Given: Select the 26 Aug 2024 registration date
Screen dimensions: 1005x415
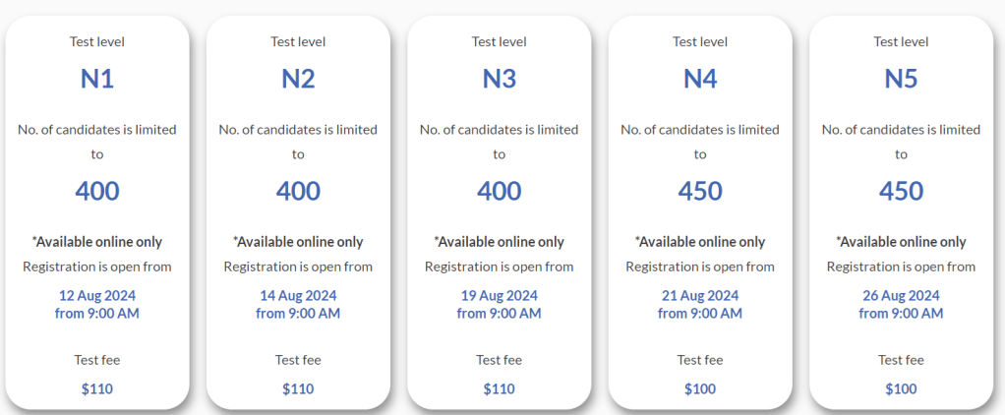Looking at the screenshot, I should pos(901,295).
